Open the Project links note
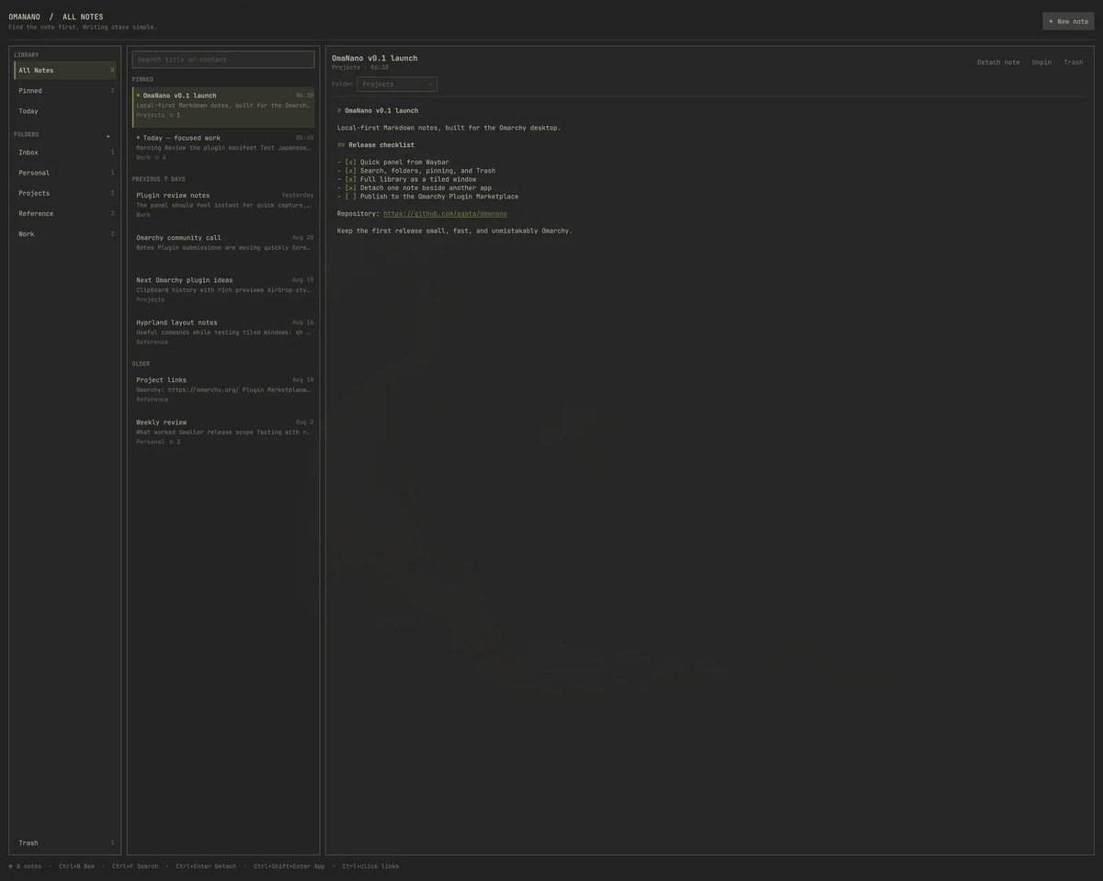Screen dimensions: 1103x881 point(223,390)
